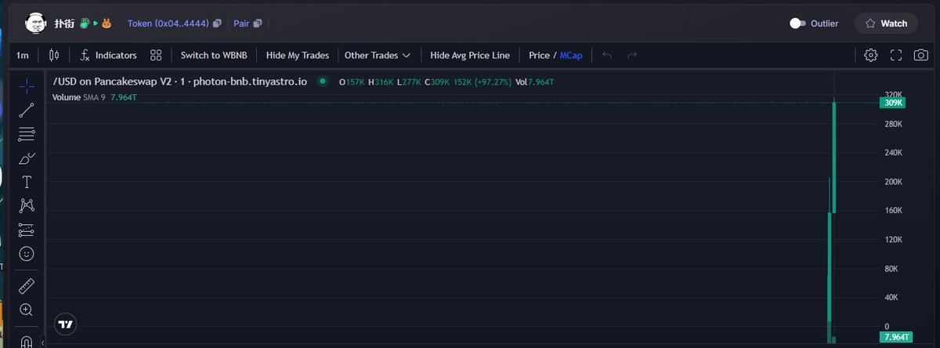The width and height of the screenshot is (940, 348).
Task: Select the crosshair cursor tool
Action: coord(26,85)
